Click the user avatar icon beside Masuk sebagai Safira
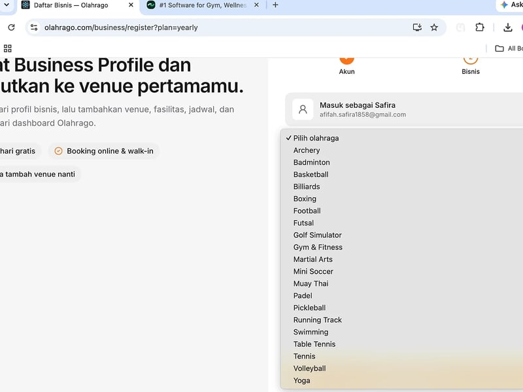The height and width of the screenshot is (392, 523). pyautogui.click(x=303, y=109)
